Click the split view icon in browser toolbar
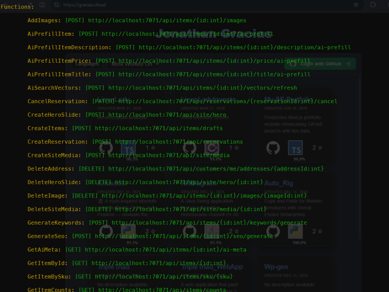This screenshot has height=292, width=389. 42,5
